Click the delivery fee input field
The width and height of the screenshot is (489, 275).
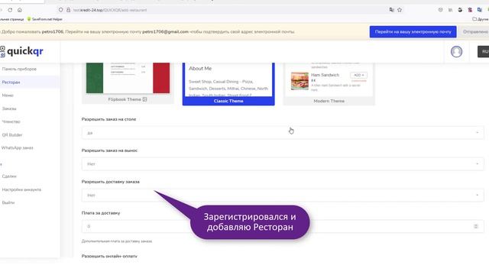[x=283, y=226]
